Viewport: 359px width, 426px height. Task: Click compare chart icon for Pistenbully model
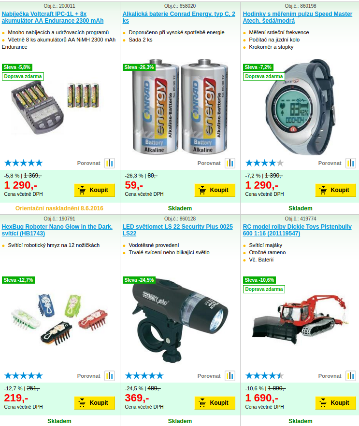[x=351, y=376]
